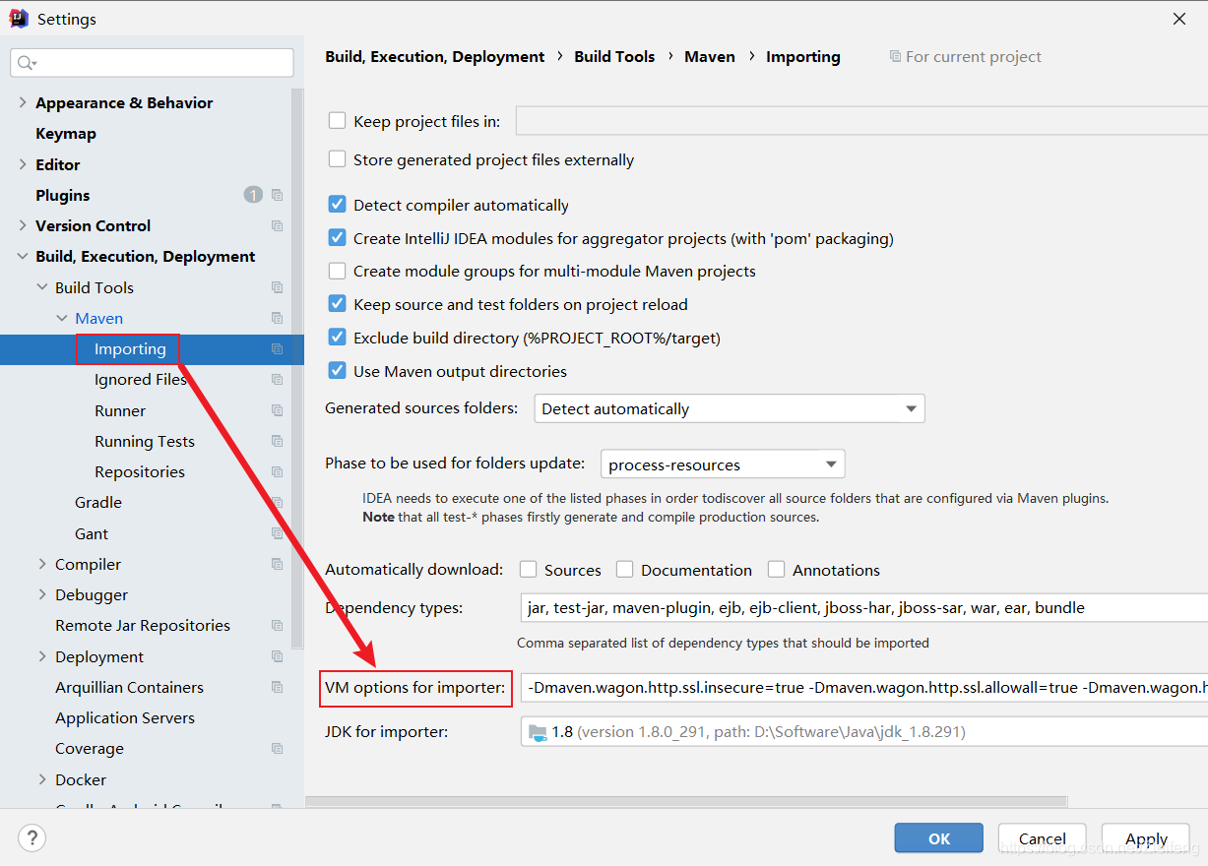Click the Cancel button
Screen dimensions: 1208x866
[x=1042, y=838]
